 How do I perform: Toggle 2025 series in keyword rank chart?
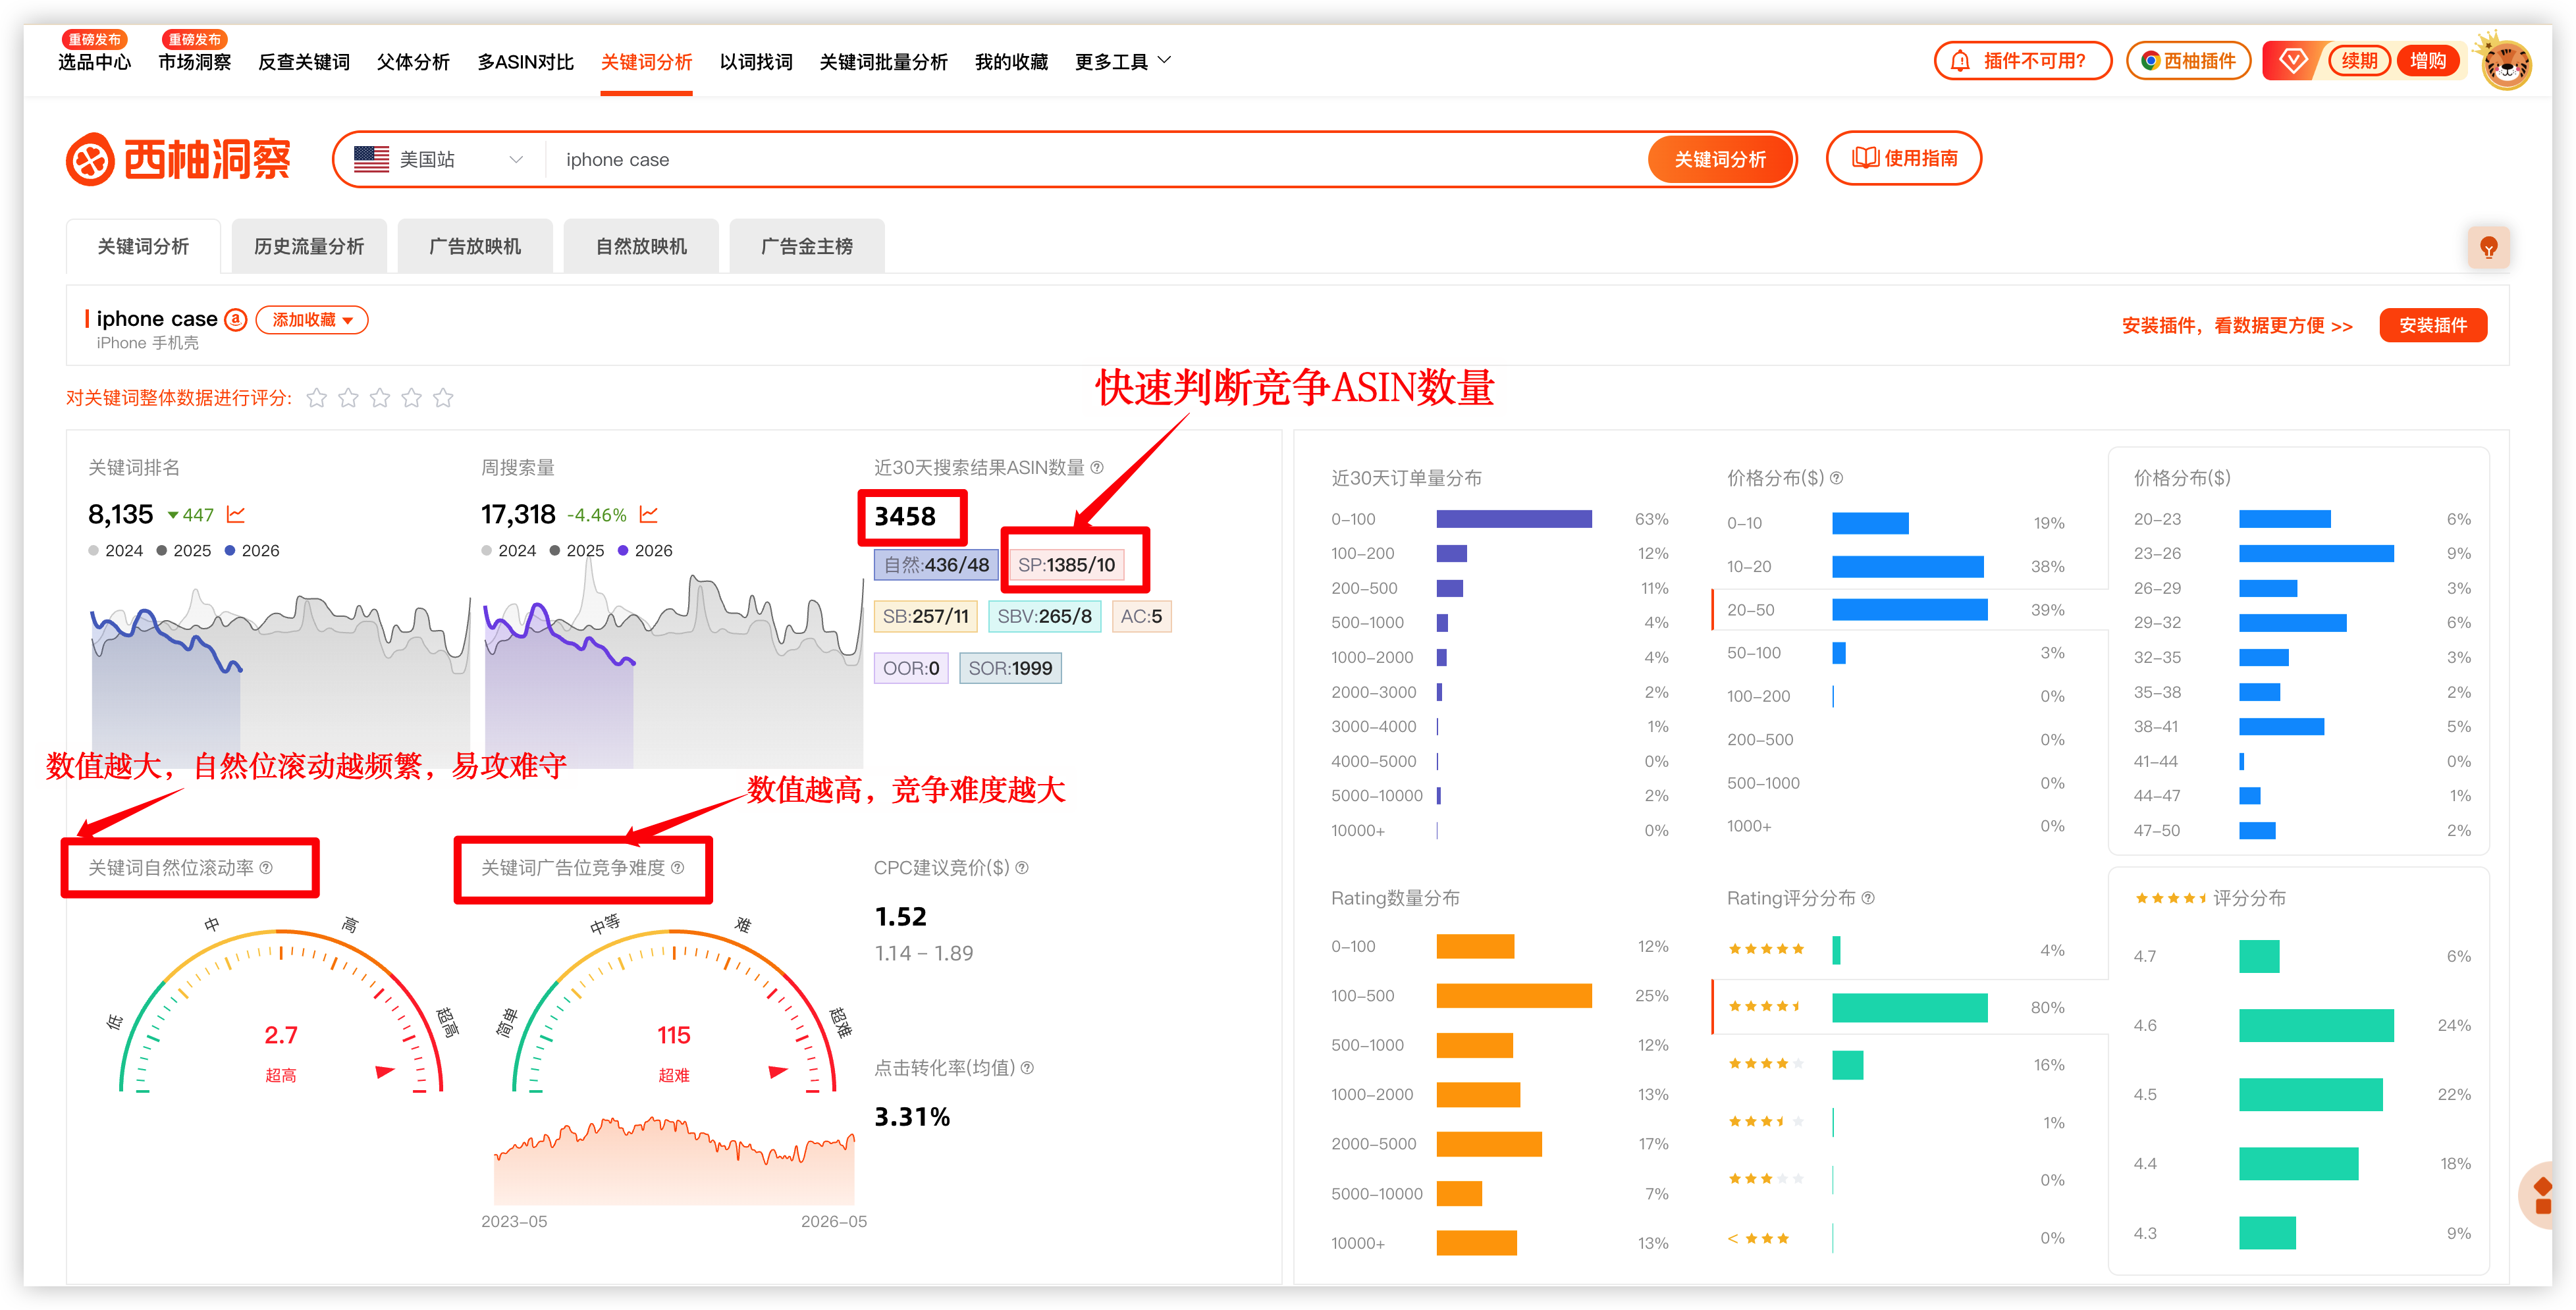coord(184,550)
